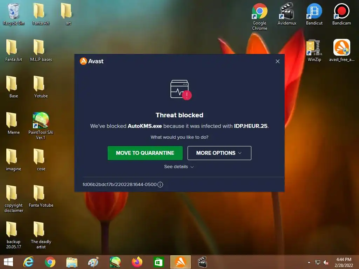Open Chrome from the taskbar
Screen dimensions: 359x269
click(50, 262)
